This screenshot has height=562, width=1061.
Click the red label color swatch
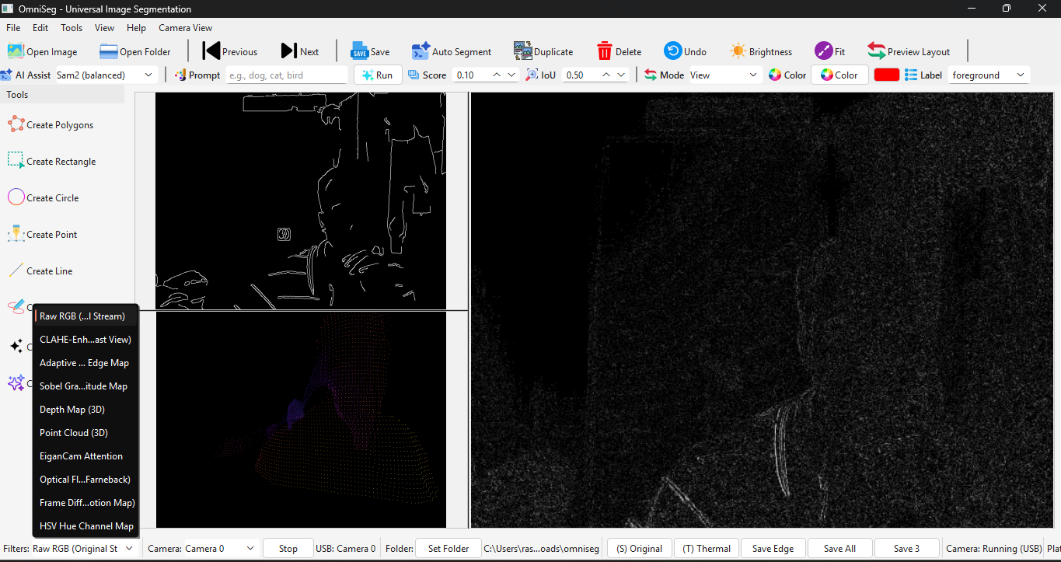point(886,74)
